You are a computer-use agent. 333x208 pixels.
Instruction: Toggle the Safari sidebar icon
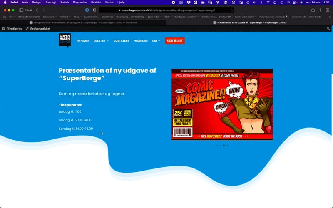point(21,10)
